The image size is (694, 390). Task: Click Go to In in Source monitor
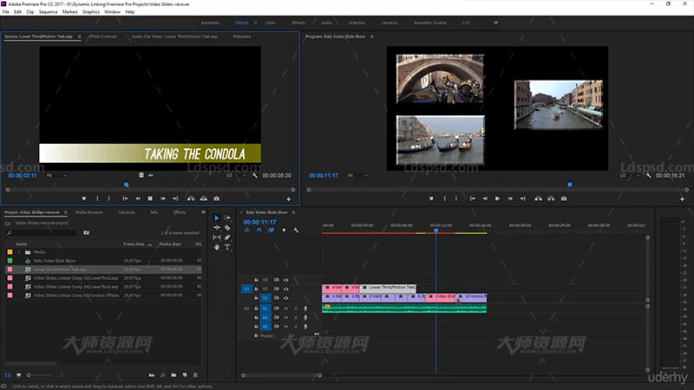(125, 199)
